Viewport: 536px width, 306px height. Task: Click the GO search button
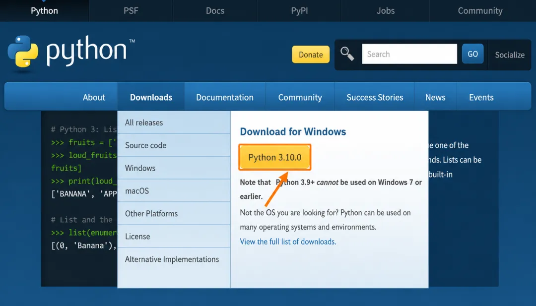click(473, 54)
